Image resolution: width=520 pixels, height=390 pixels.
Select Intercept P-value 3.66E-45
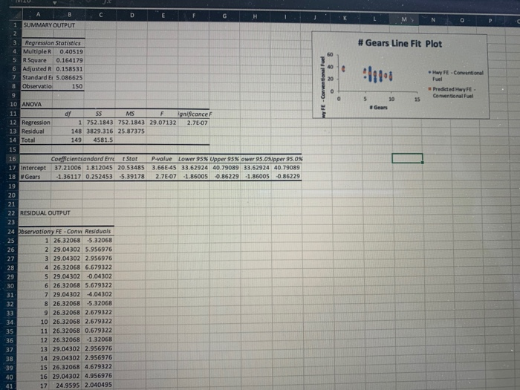pyautogui.click(x=164, y=168)
